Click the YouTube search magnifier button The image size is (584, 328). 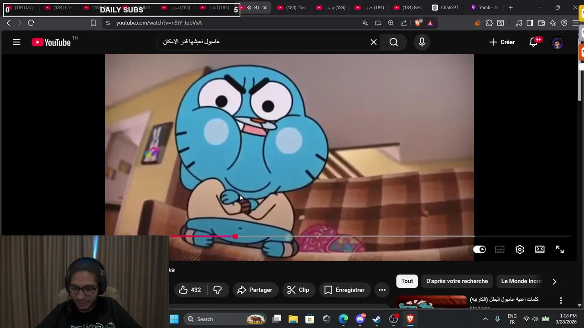[x=394, y=42]
